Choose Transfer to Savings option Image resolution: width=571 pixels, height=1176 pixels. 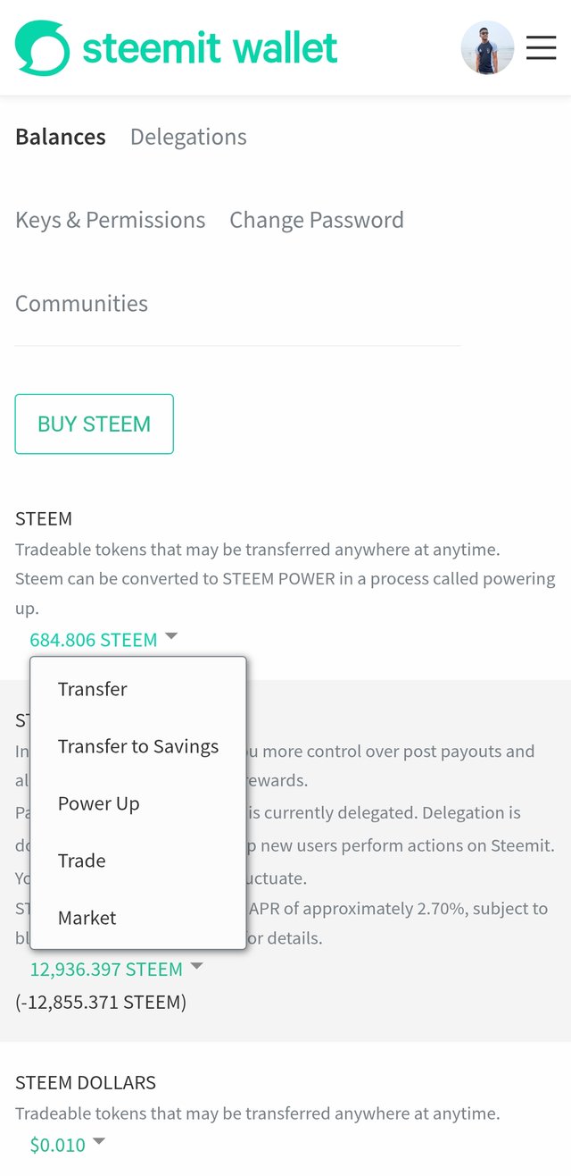pyautogui.click(x=138, y=746)
